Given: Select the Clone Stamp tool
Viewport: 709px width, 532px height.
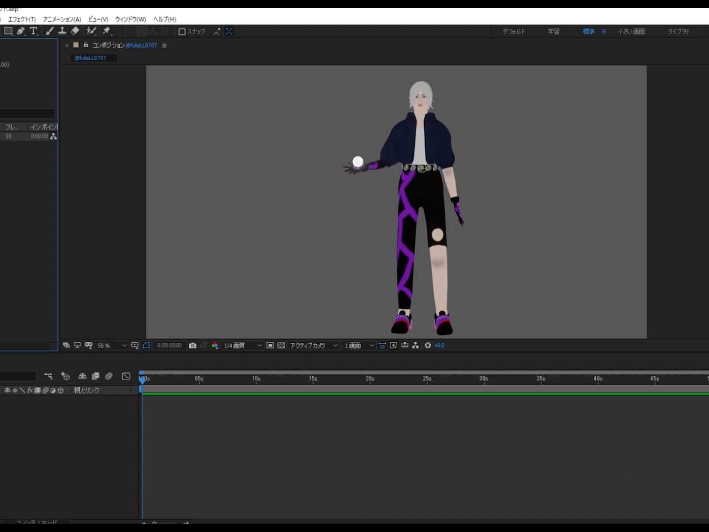Looking at the screenshot, I should (x=62, y=31).
